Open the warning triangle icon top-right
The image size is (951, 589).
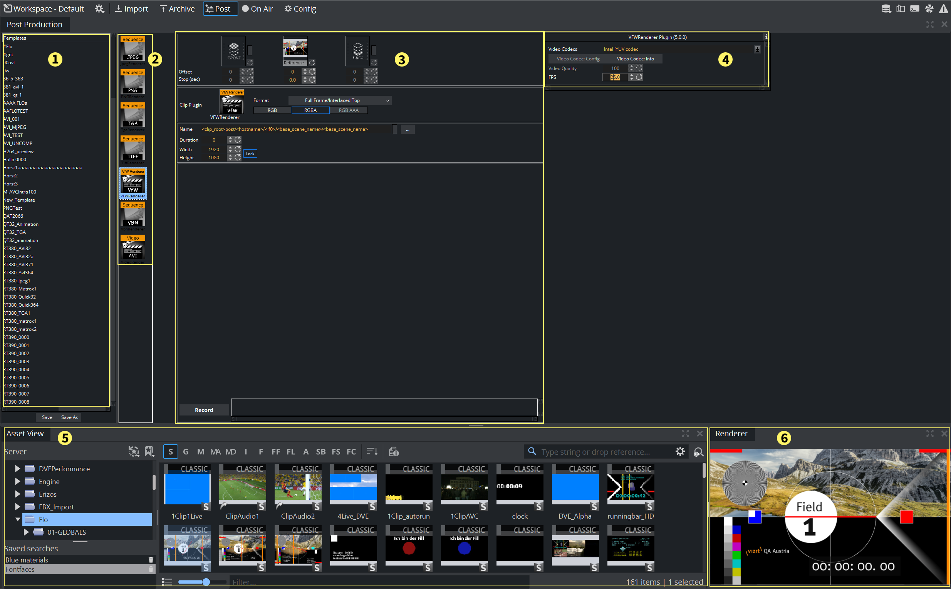[x=944, y=8]
